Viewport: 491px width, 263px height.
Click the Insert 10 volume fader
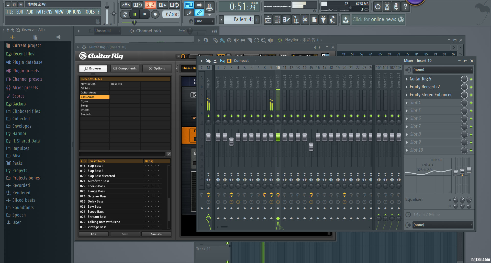tap(278, 137)
